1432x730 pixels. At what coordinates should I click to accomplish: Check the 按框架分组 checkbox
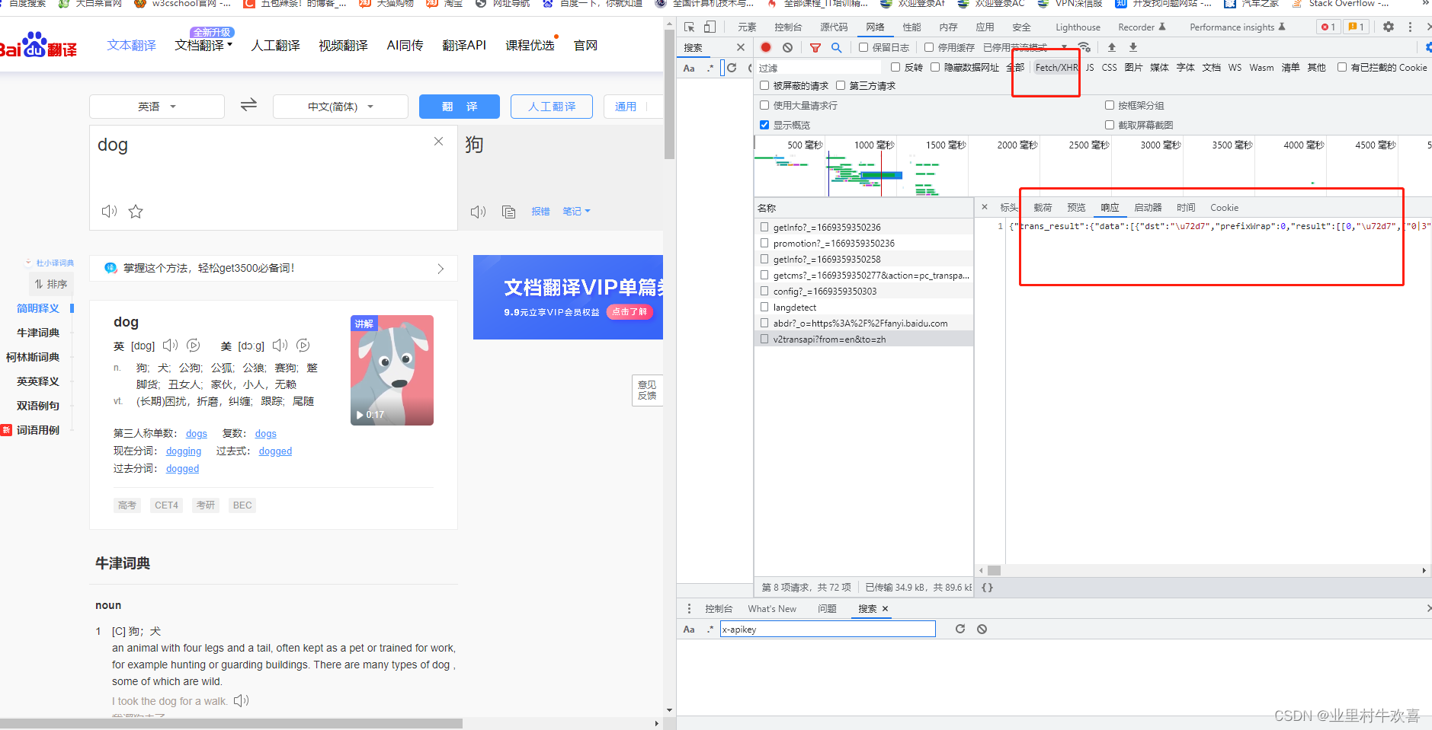coord(1110,105)
